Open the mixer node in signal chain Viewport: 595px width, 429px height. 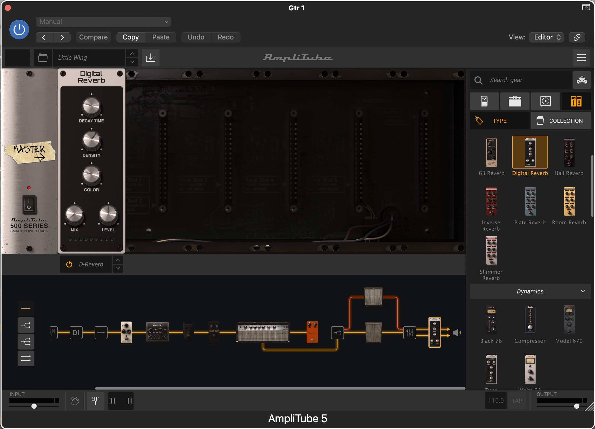click(x=410, y=333)
